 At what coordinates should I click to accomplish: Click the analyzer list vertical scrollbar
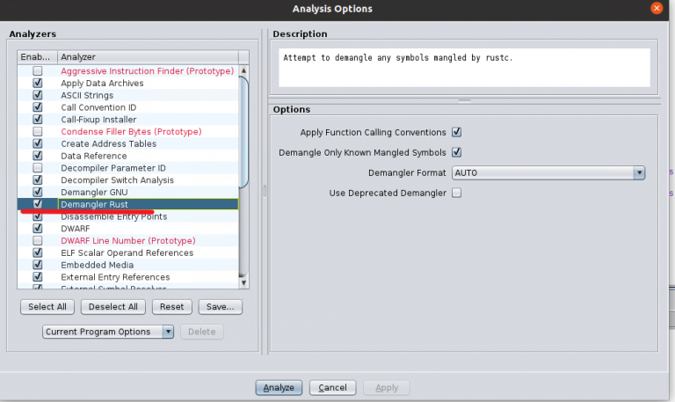click(244, 132)
